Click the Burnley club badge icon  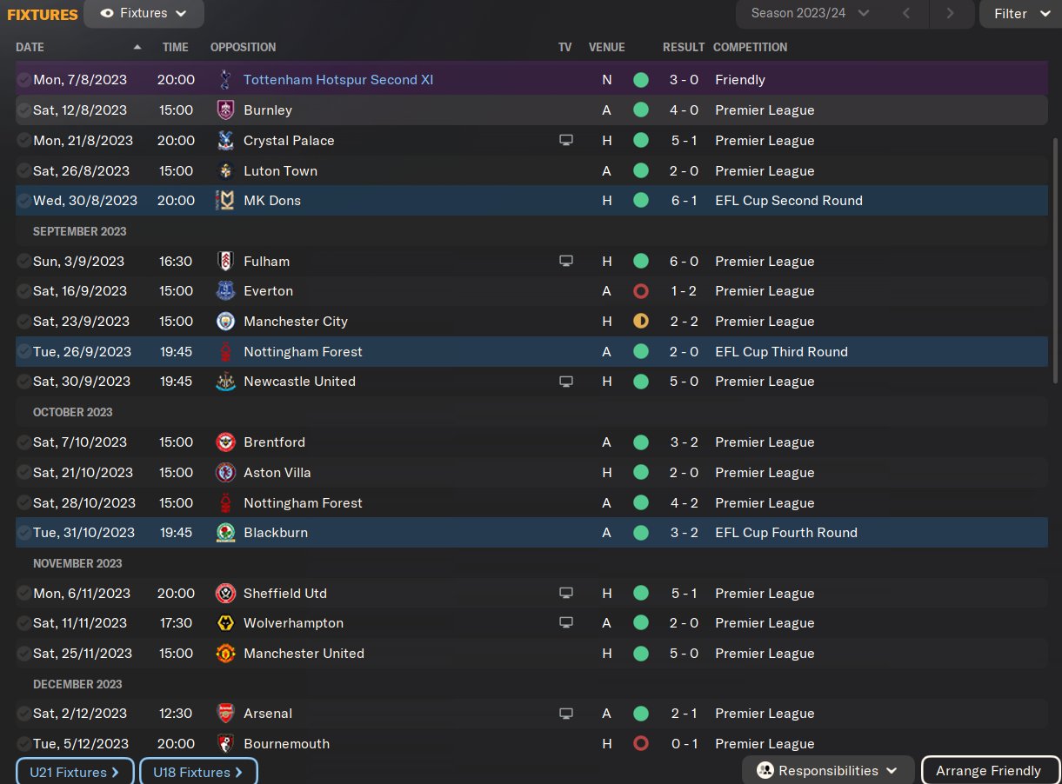point(225,110)
